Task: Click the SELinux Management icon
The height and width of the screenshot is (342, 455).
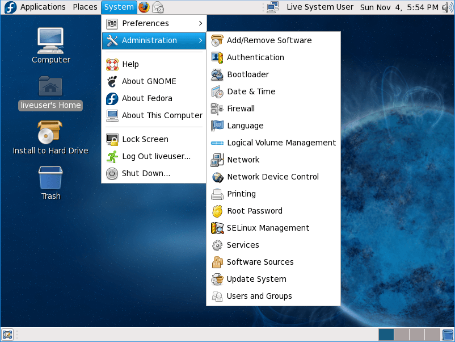Action: 217,228
